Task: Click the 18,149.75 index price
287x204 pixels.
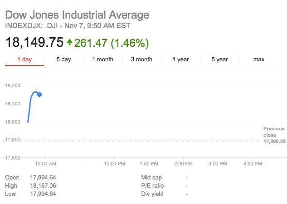Action: click(34, 43)
